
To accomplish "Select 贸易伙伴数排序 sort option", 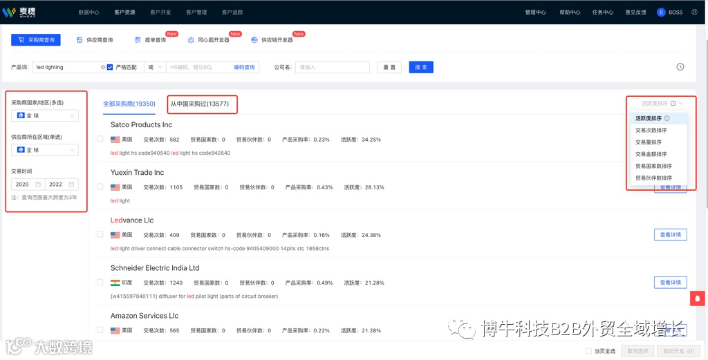I will 659,178.
